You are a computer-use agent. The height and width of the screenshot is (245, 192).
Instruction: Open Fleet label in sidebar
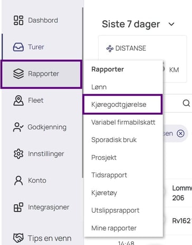pyautogui.click(x=36, y=101)
